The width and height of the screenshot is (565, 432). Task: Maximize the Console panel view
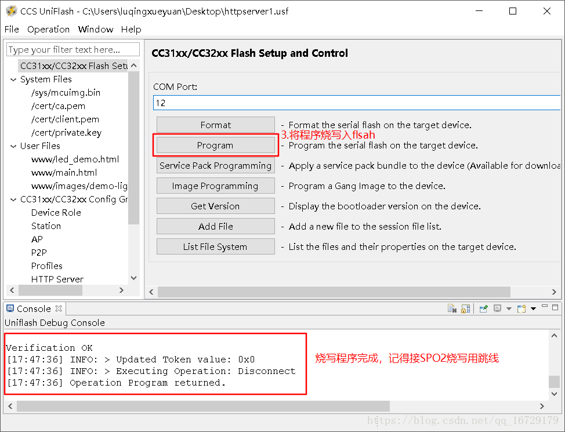point(555,307)
